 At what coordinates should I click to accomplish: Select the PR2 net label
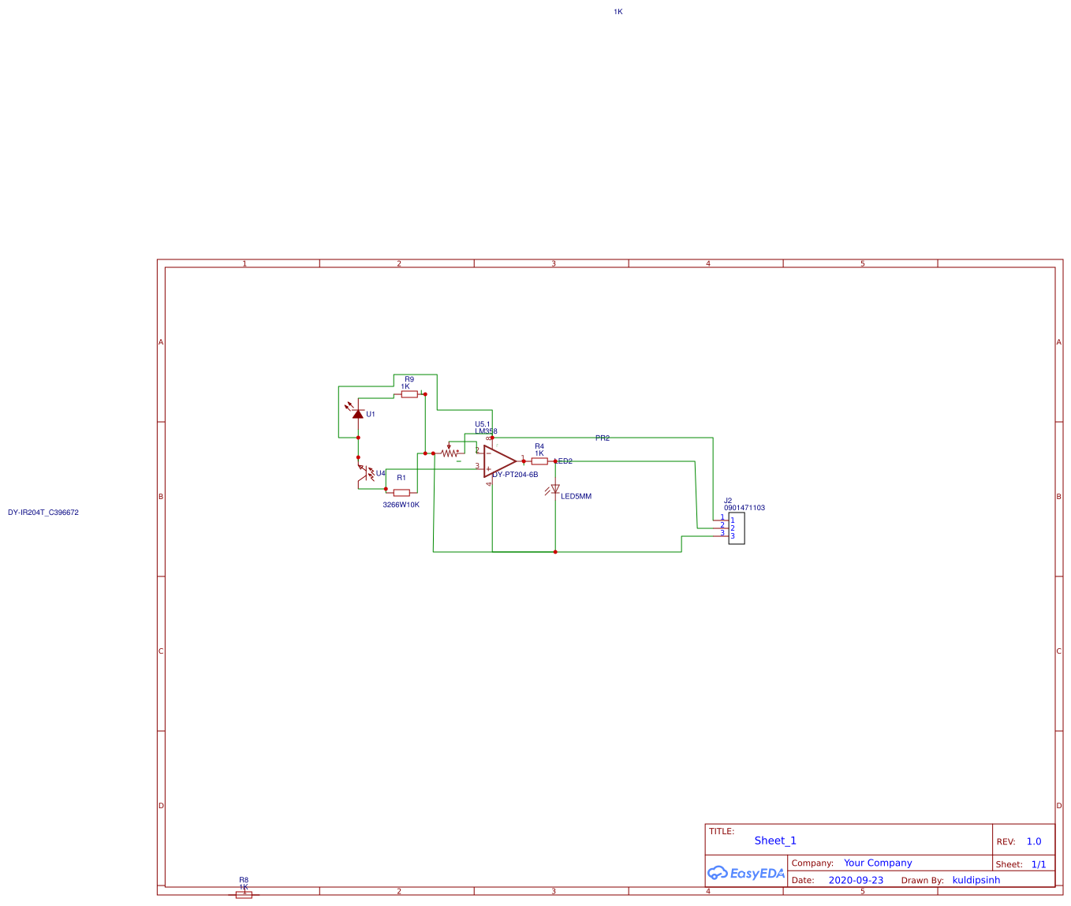coord(603,438)
